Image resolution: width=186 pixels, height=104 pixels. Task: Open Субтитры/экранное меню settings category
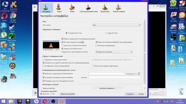pos(89,8)
